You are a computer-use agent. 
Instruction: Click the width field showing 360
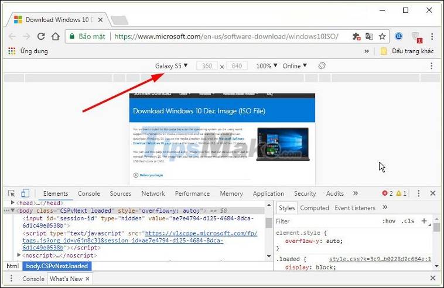pos(207,66)
